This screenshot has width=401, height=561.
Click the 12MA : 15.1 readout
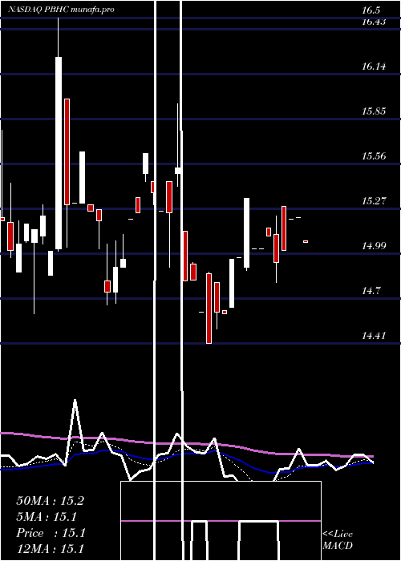click(x=50, y=549)
